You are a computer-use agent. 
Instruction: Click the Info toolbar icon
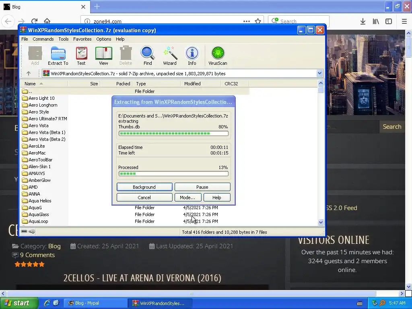[x=192, y=56]
